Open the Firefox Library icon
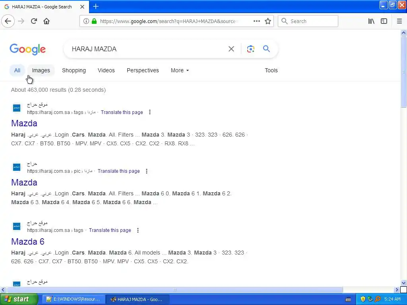This screenshot has width=407, height=305. pos(371,21)
